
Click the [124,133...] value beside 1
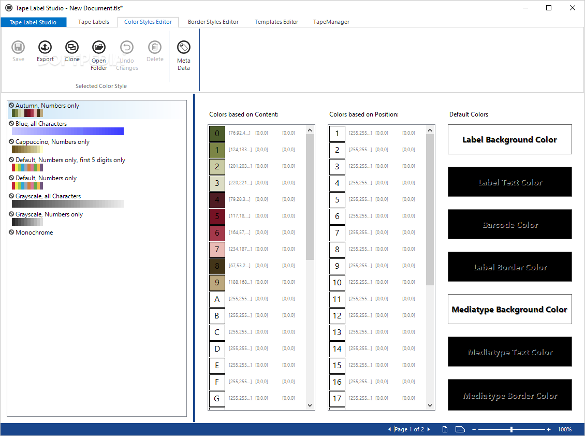tap(240, 149)
